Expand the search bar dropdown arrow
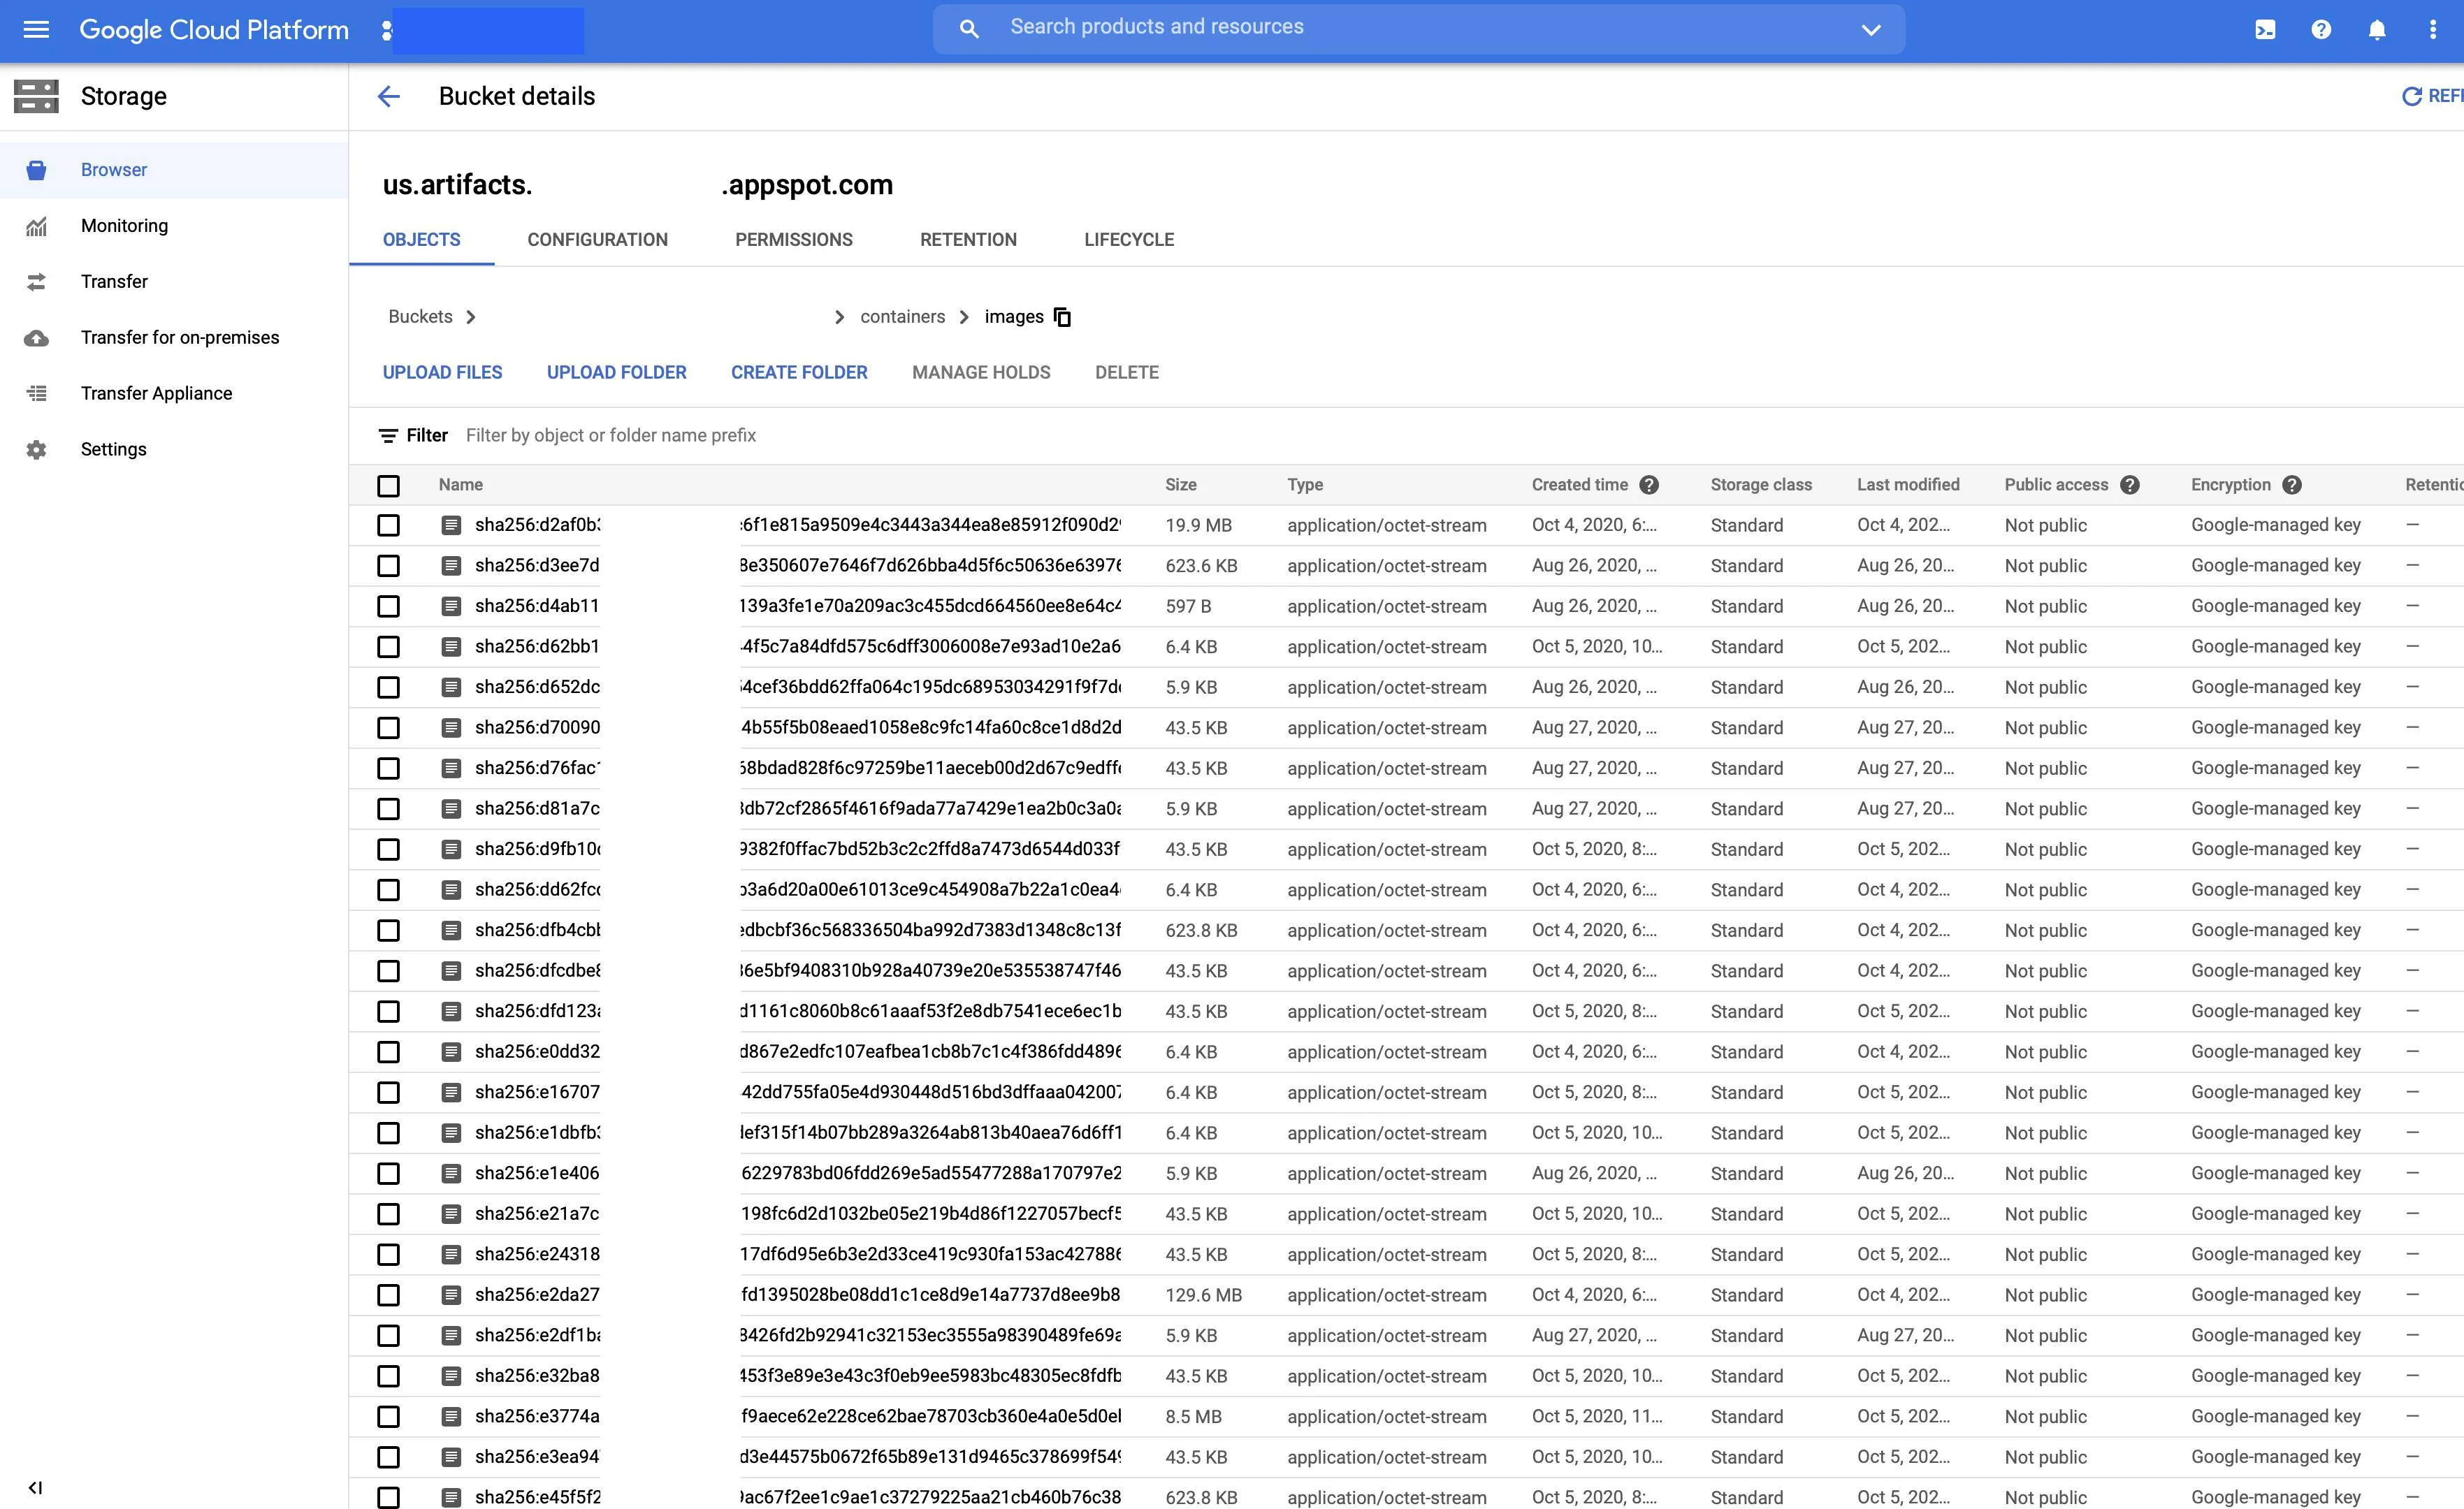This screenshot has width=2464, height=1509. click(x=1871, y=30)
